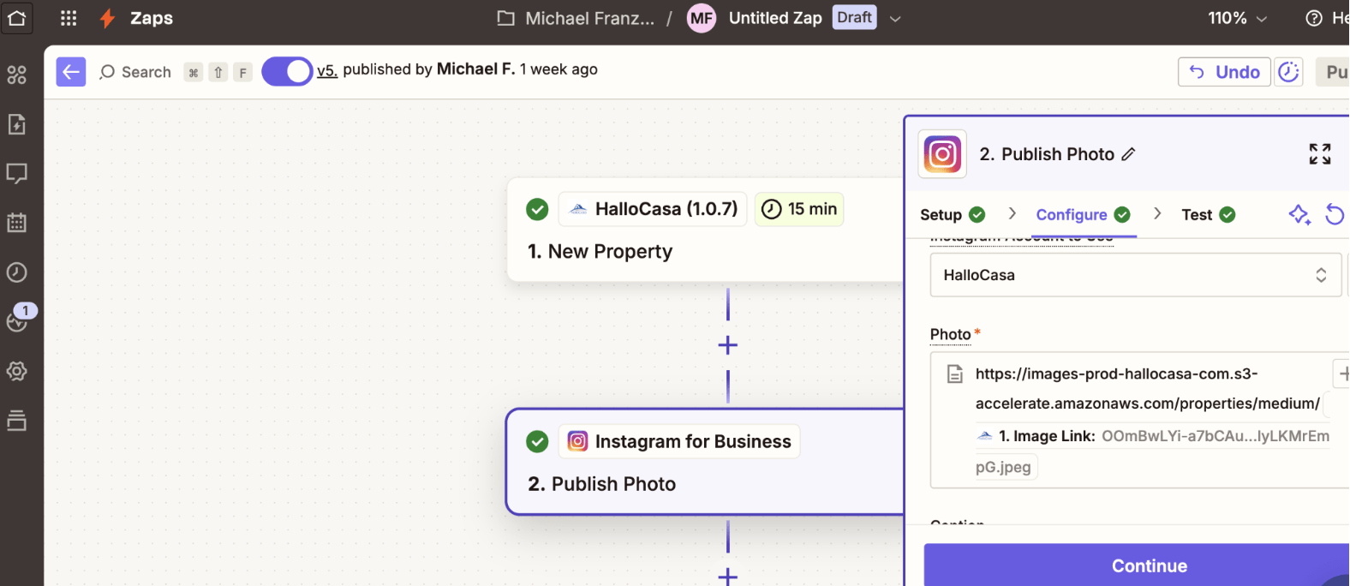Click the Draft status badge

(x=854, y=17)
